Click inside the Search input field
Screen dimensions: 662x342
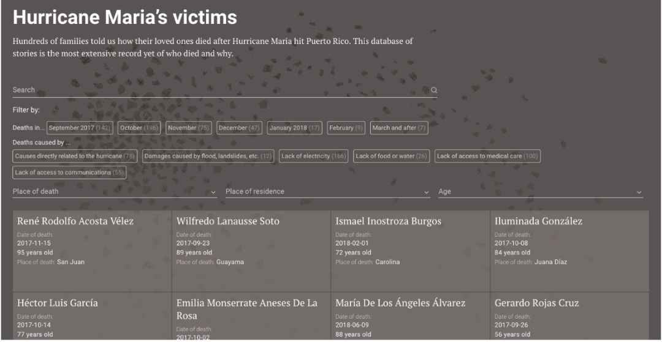click(221, 90)
